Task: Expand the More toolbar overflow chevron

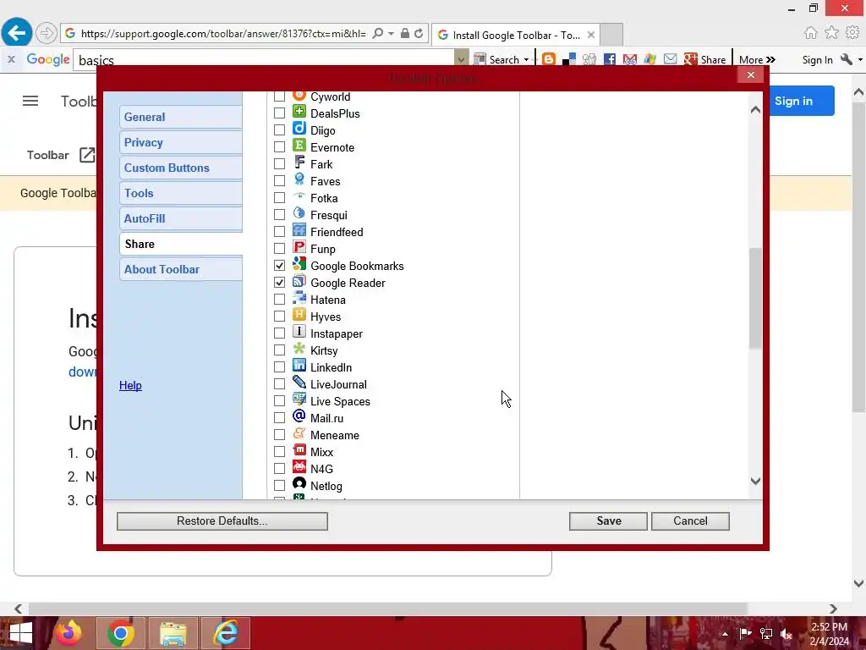Action: [771, 60]
